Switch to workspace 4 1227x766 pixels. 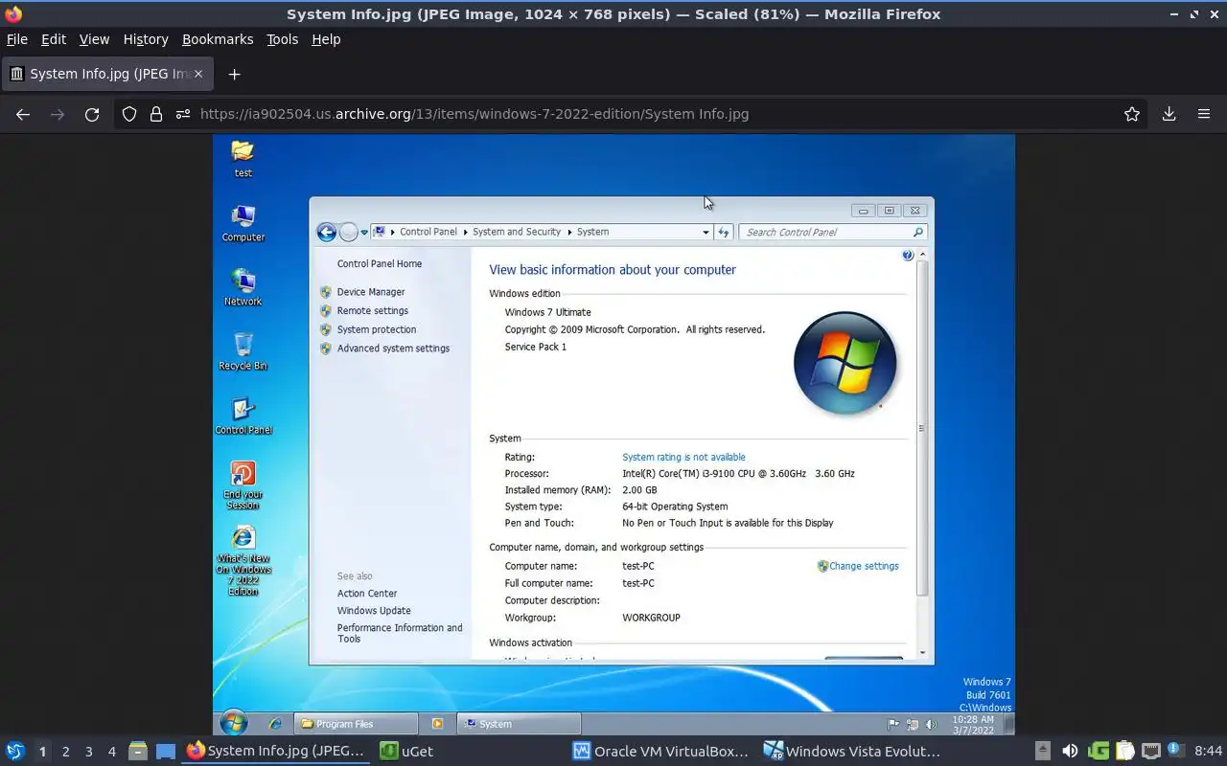coord(112,752)
